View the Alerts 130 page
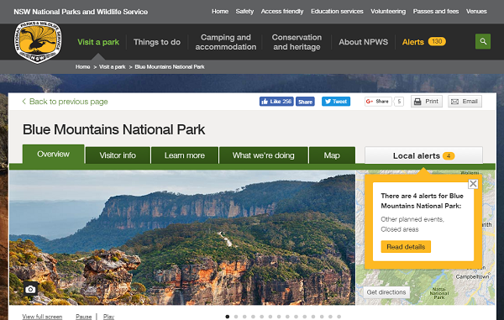 (x=424, y=42)
